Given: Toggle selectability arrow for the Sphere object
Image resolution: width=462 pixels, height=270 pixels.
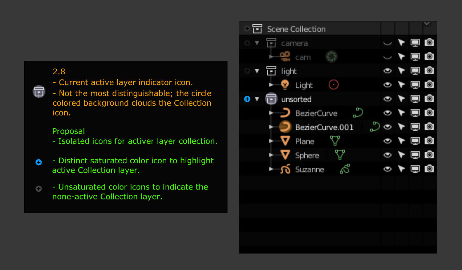Looking at the screenshot, I should [401, 154].
